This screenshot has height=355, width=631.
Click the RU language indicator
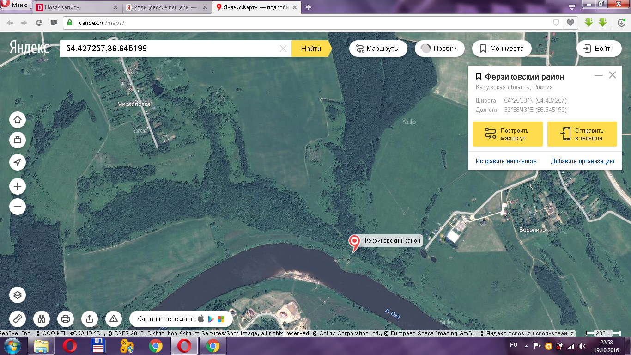pos(513,345)
